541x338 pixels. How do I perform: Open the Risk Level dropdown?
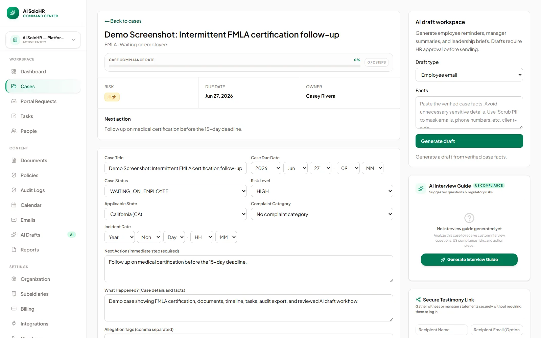click(x=322, y=191)
